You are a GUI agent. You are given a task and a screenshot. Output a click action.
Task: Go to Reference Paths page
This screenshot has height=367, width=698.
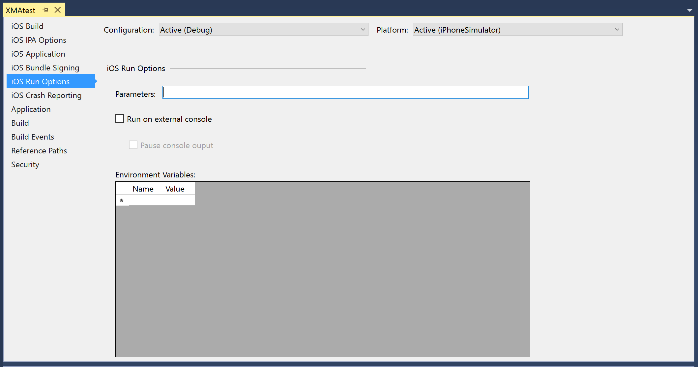tap(39, 151)
